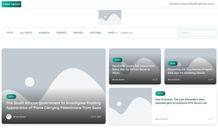Click the site logo placeholder image
The height and width of the screenshot is (136, 218).
[110, 18]
